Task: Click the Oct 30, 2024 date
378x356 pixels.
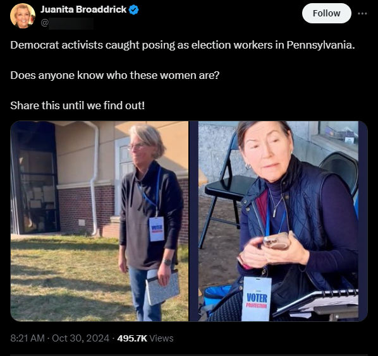Action: tap(80, 338)
